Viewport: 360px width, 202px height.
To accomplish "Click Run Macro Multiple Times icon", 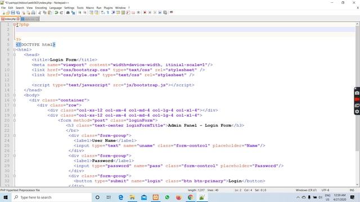I will (x=160, y=12).
